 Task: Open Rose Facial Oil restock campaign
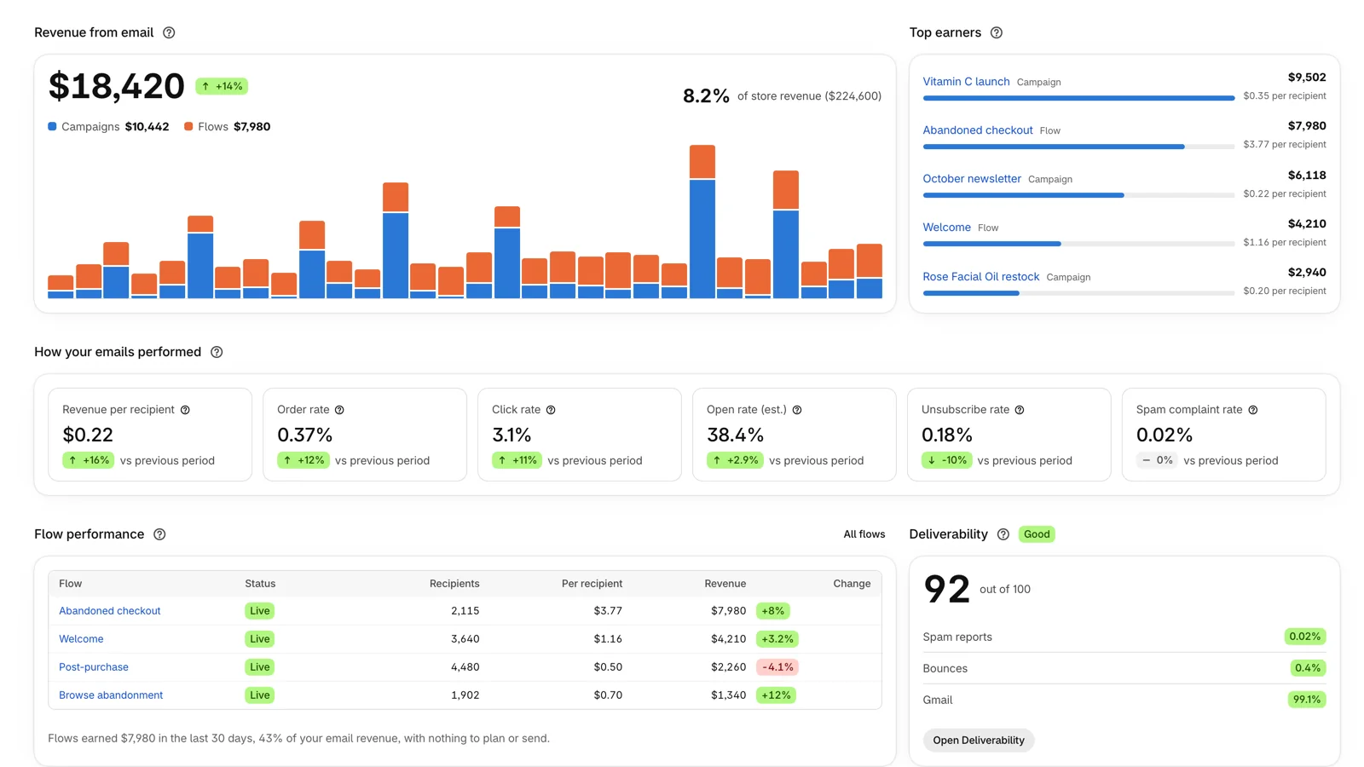coord(981,277)
